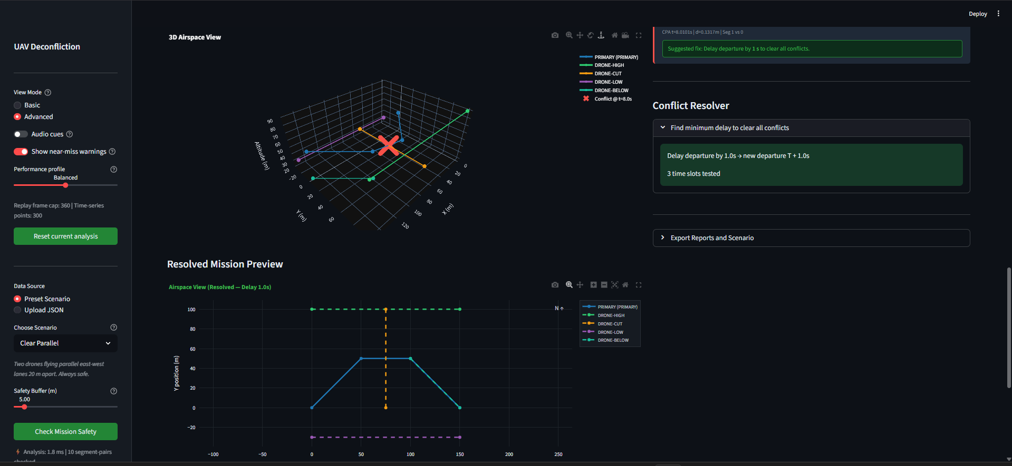Expand Export Reports and Scenario section
The image size is (1012, 466).
[x=811, y=238]
